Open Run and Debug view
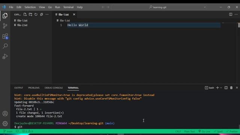This screenshot has width=240, height=135. (x=5, y=57)
